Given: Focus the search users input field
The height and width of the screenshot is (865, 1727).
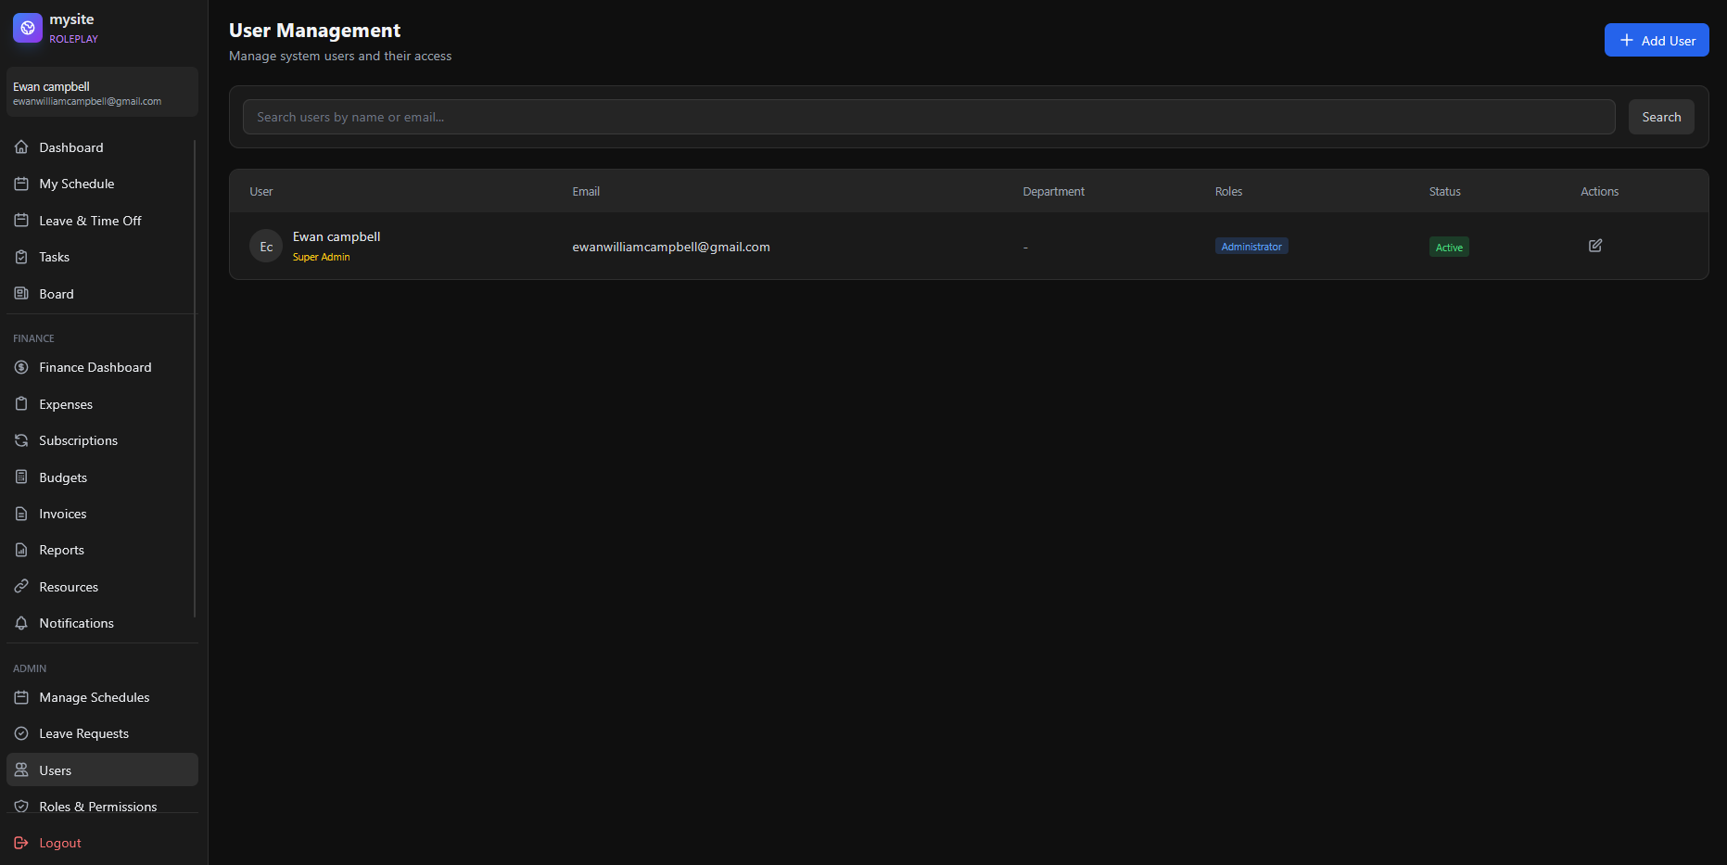Looking at the screenshot, I should pyautogui.click(x=927, y=117).
